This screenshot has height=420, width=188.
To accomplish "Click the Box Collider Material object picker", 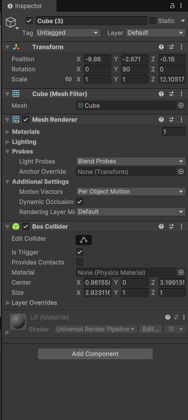I will (181, 273).
